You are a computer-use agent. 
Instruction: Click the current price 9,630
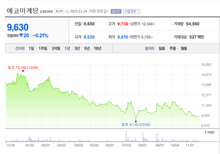point(18,27)
